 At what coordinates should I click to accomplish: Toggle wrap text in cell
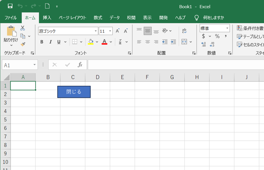coord(184,31)
